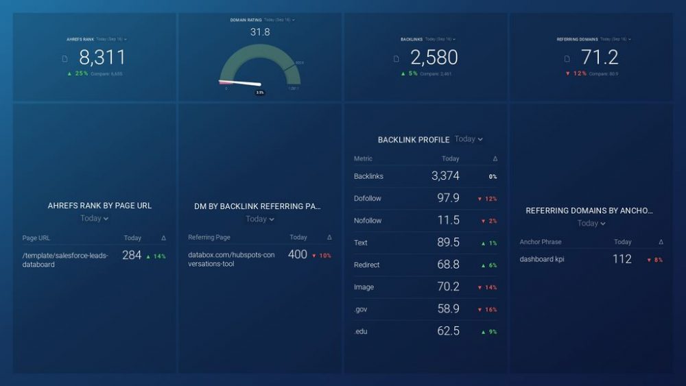Open the /template/salesforce-leads-databoard page URL
This screenshot has width=686, height=386.
coord(65,260)
